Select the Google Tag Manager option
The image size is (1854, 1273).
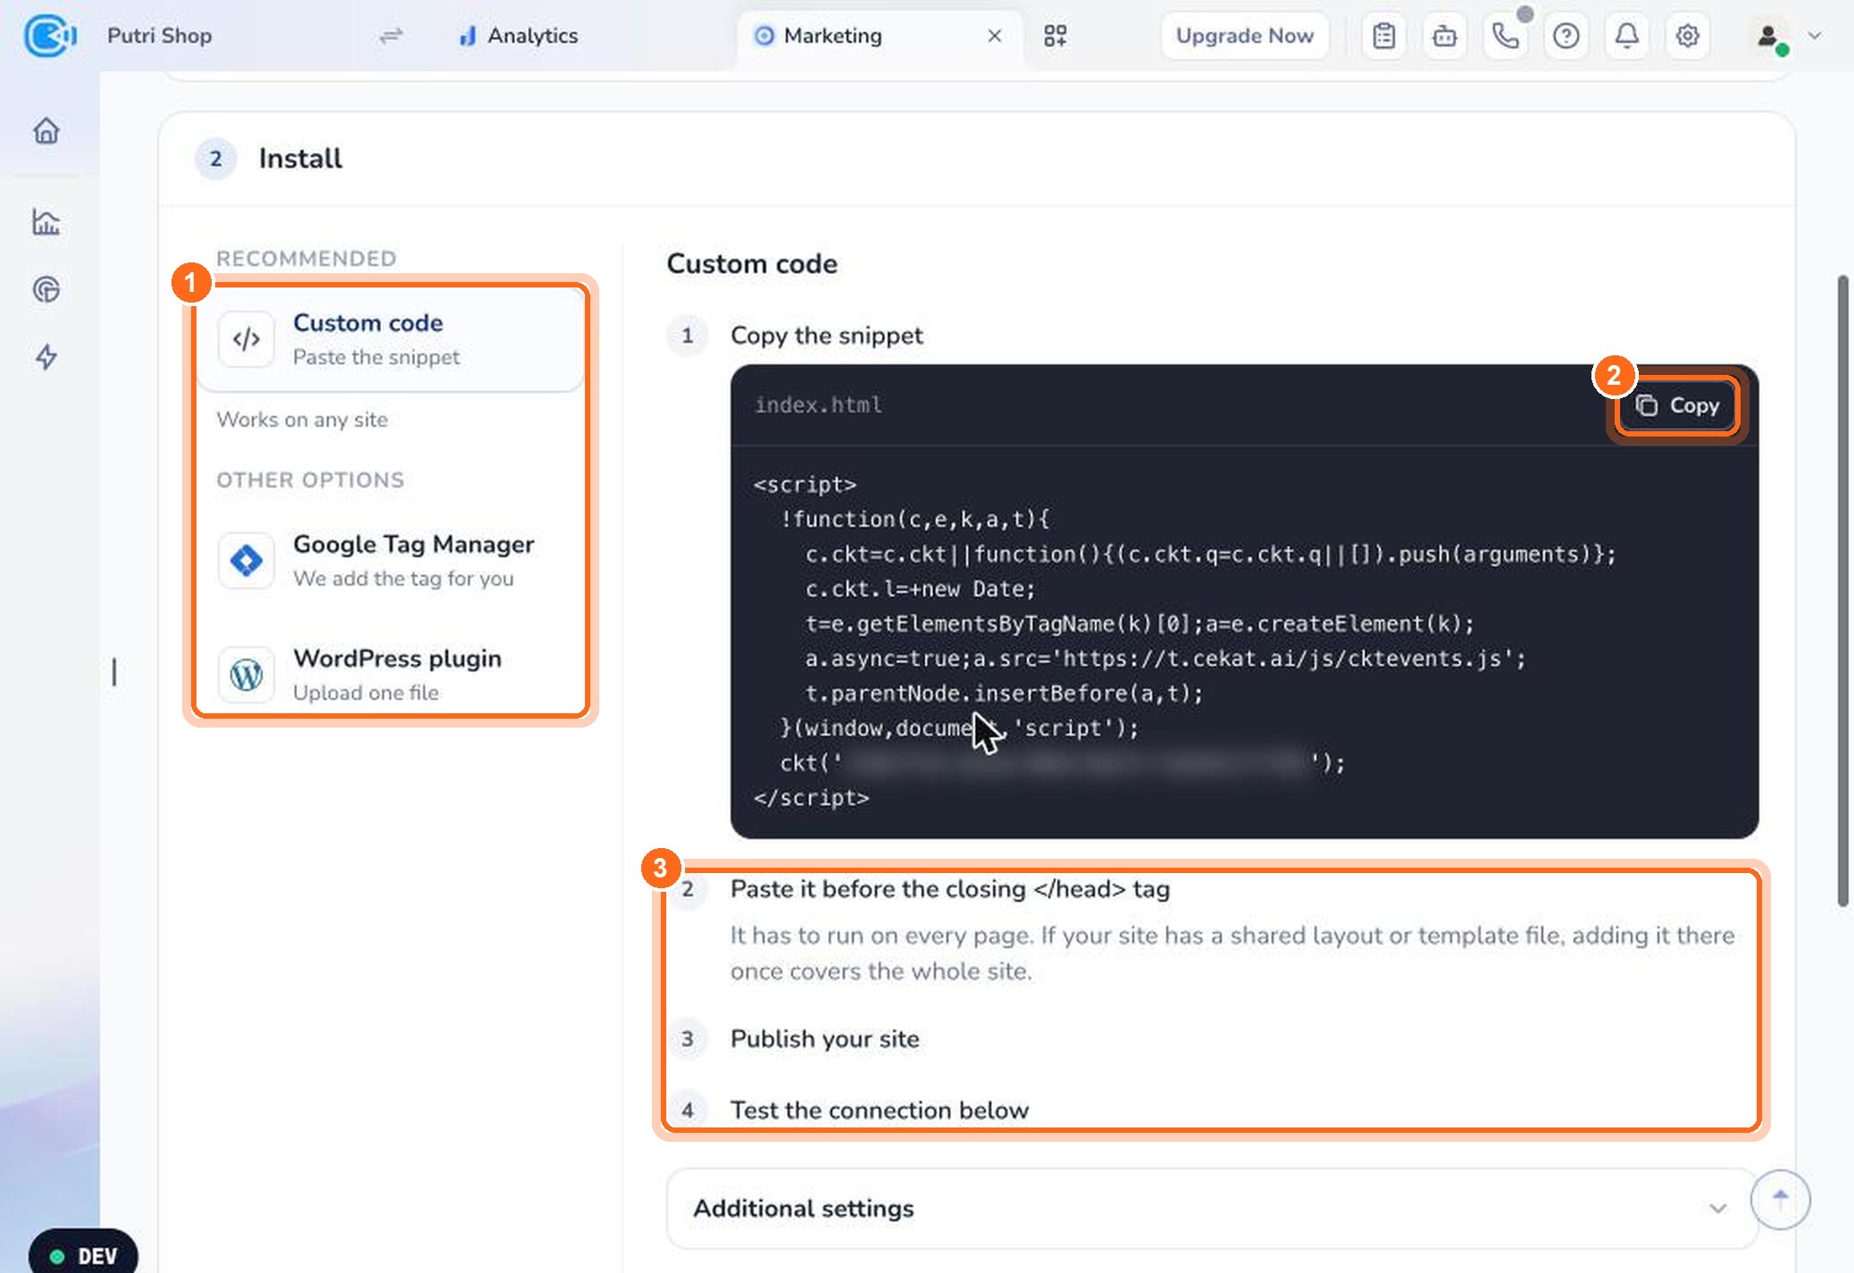point(390,561)
